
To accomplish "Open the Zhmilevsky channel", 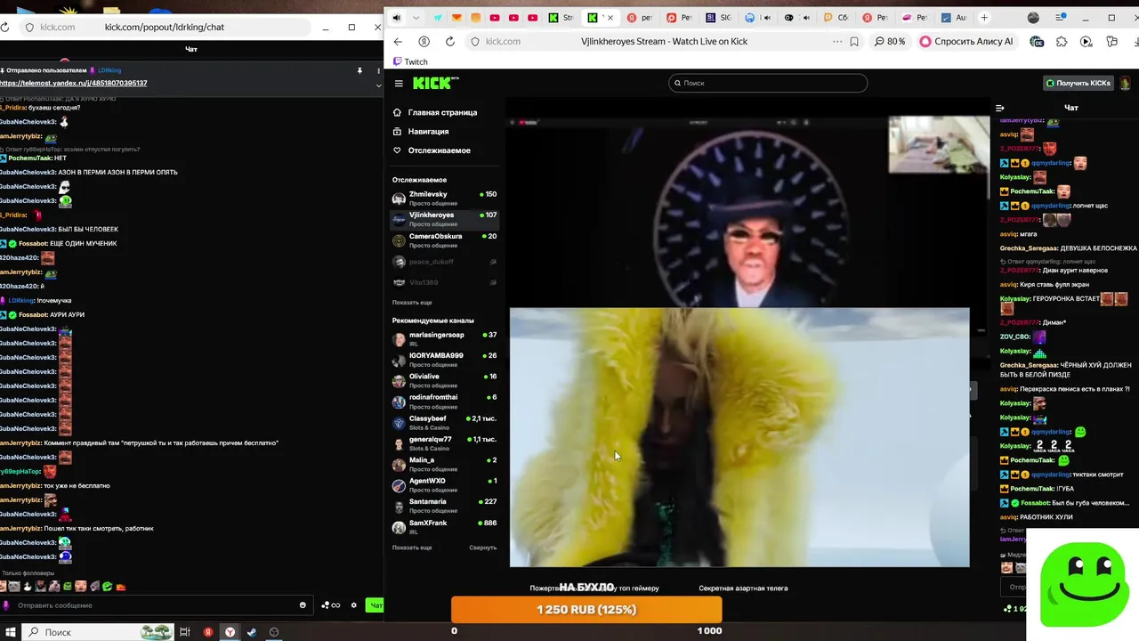I will [445, 199].
